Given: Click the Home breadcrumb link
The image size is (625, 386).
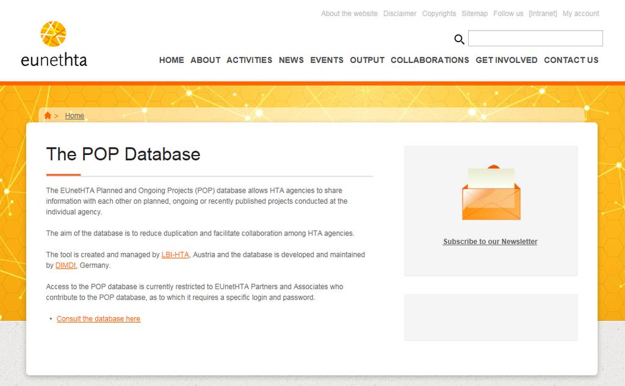Looking at the screenshot, I should 74,115.
